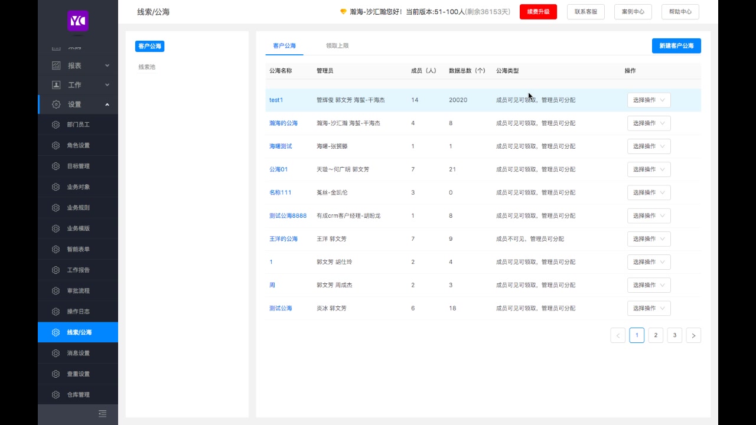Viewport: 756px width, 425px height.
Task: Click gear icon beside 业务模版
Action: (x=56, y=228)
